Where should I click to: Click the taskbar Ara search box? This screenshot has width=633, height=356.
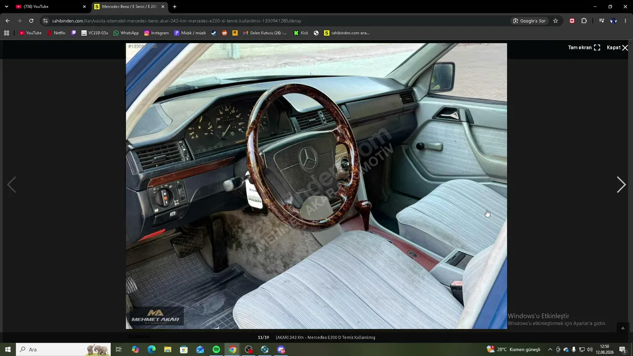(x=63, y=350)
